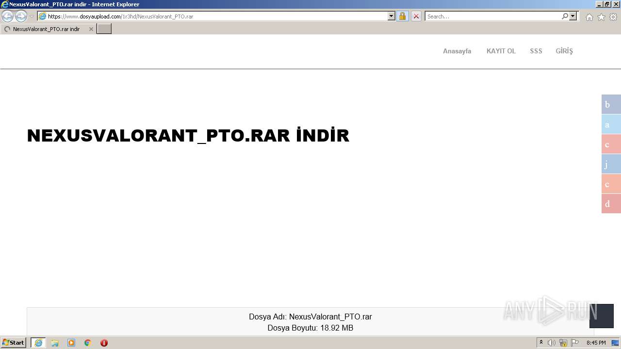The width and height of the screenshot is (621, 349).
Task: Launch Windows Media Player from taskbar
Action: (x=71, y=343)
